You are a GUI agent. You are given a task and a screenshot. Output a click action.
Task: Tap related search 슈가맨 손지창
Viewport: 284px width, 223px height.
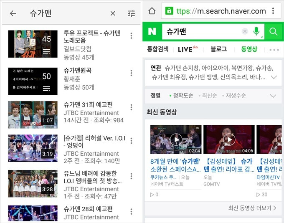click(182, 68)
